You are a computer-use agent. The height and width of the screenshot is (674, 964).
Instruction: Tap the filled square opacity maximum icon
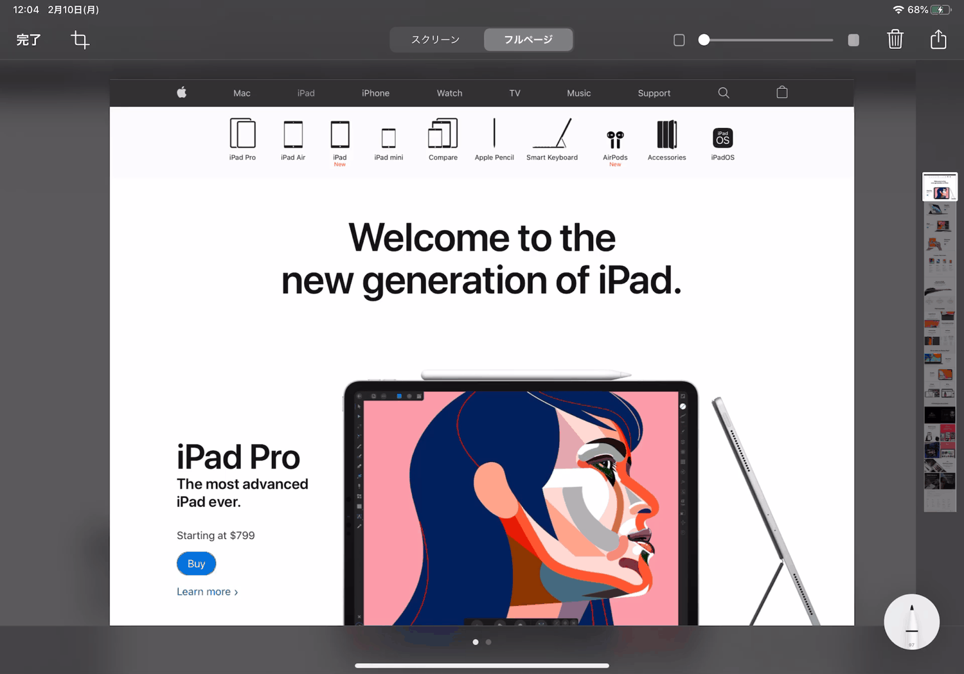853,40
